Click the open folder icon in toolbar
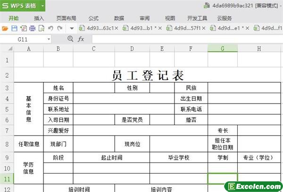Screen dimensions: 283x192 [5, 28]
